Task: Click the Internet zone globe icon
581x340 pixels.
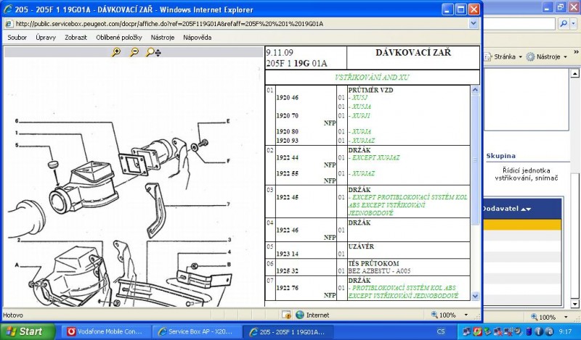Action: [x=299, y=315]
